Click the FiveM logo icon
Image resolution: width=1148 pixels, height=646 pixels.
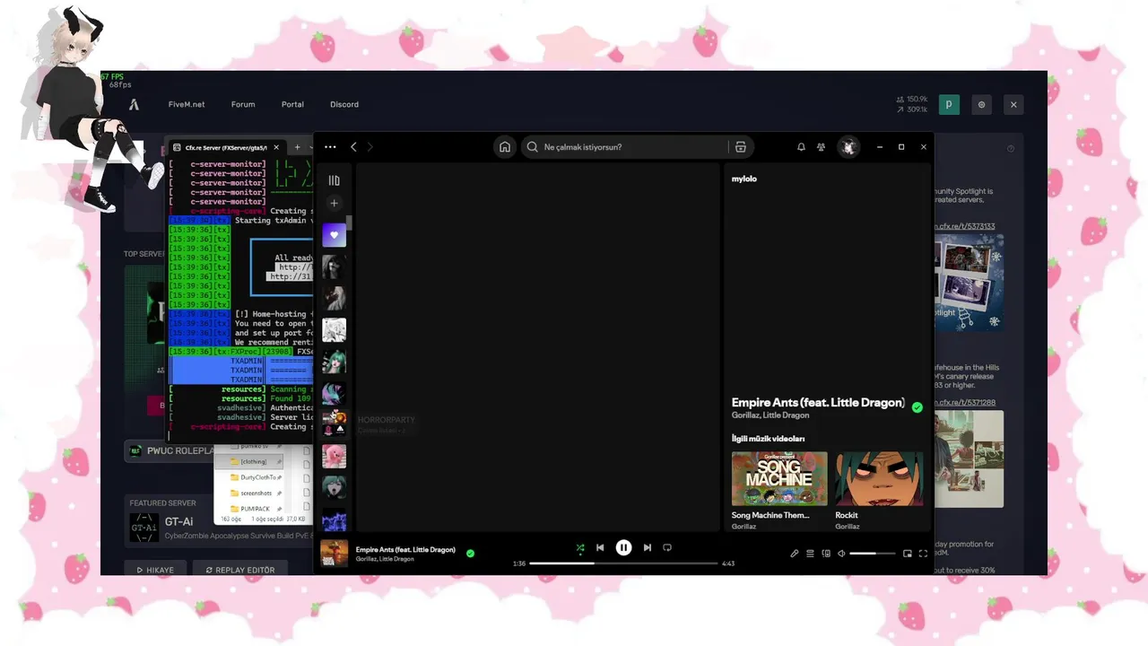tap(134, 104)
